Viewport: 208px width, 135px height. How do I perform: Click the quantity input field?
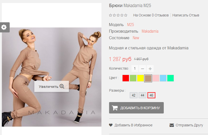tap(135, 69)
